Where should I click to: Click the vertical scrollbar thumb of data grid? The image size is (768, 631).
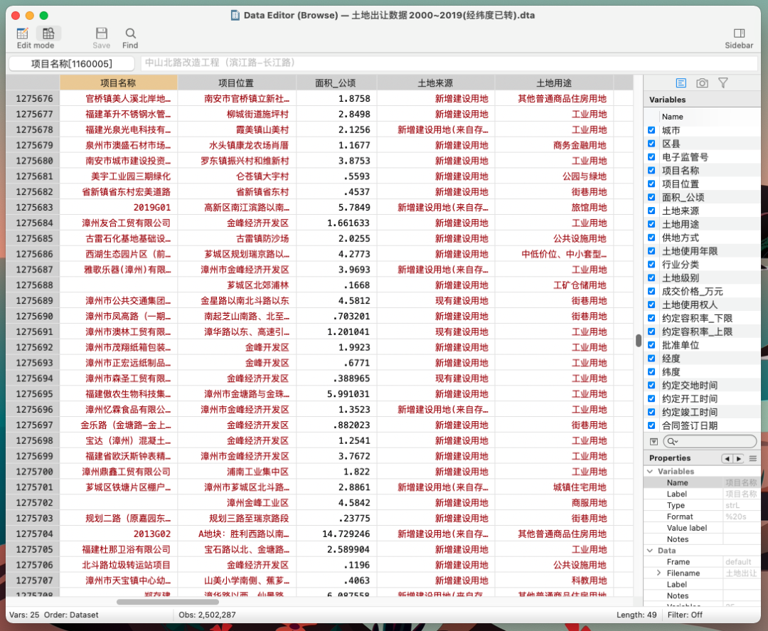[x=638, y=341]
